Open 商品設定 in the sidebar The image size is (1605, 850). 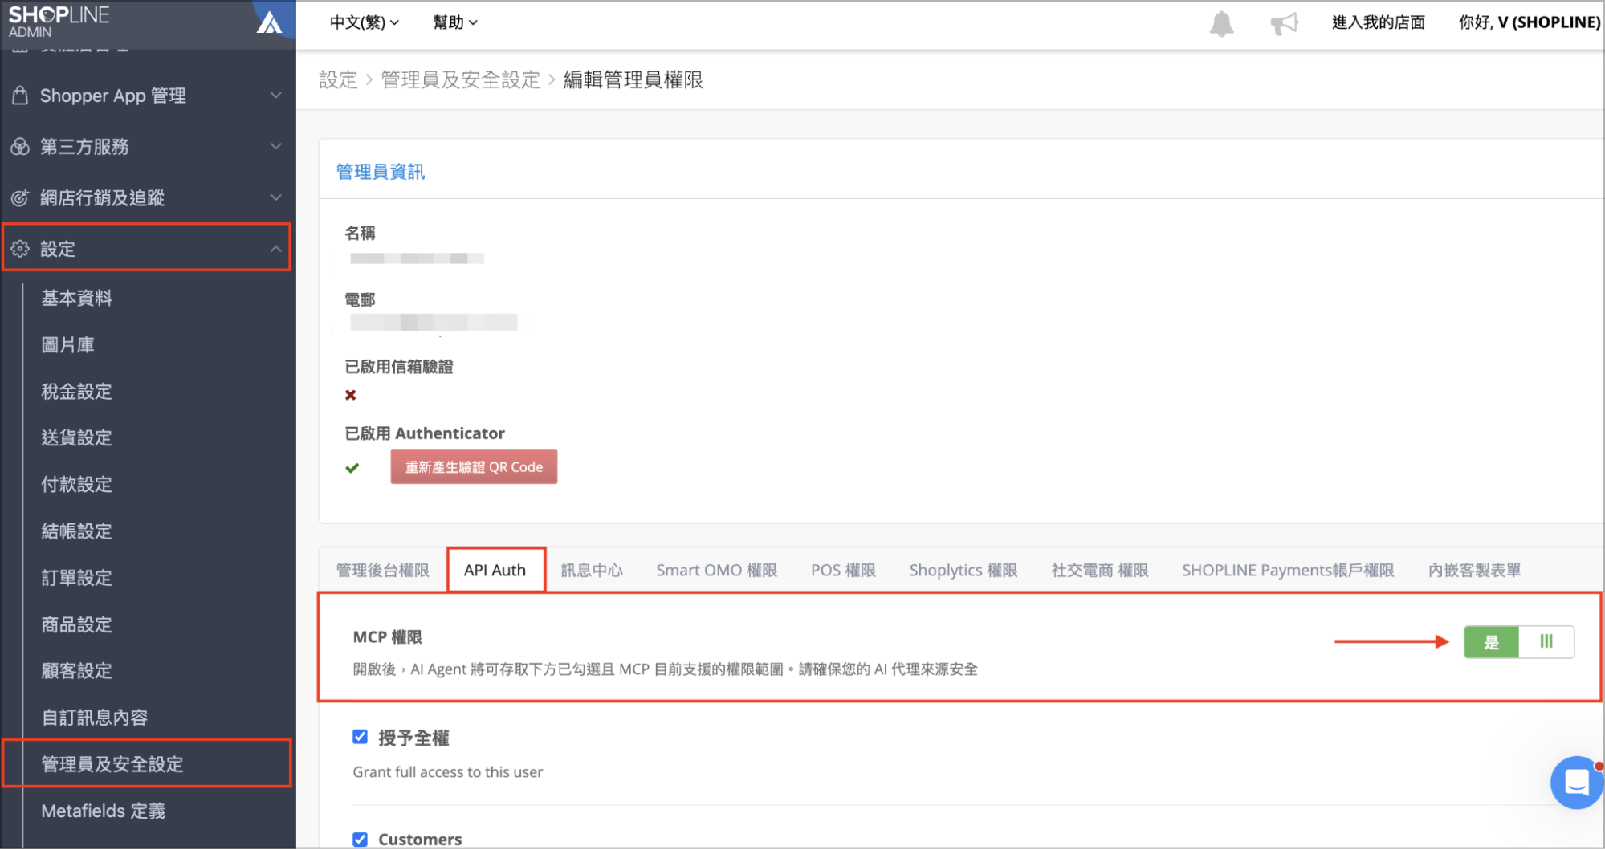click(x=76, y=624)
